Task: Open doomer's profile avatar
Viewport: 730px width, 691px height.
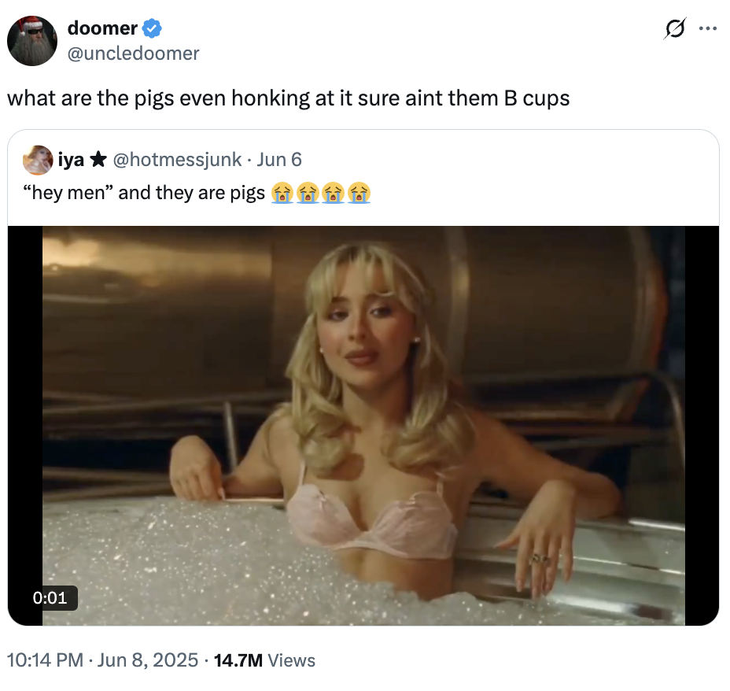Action: click(x=32, y=41)
